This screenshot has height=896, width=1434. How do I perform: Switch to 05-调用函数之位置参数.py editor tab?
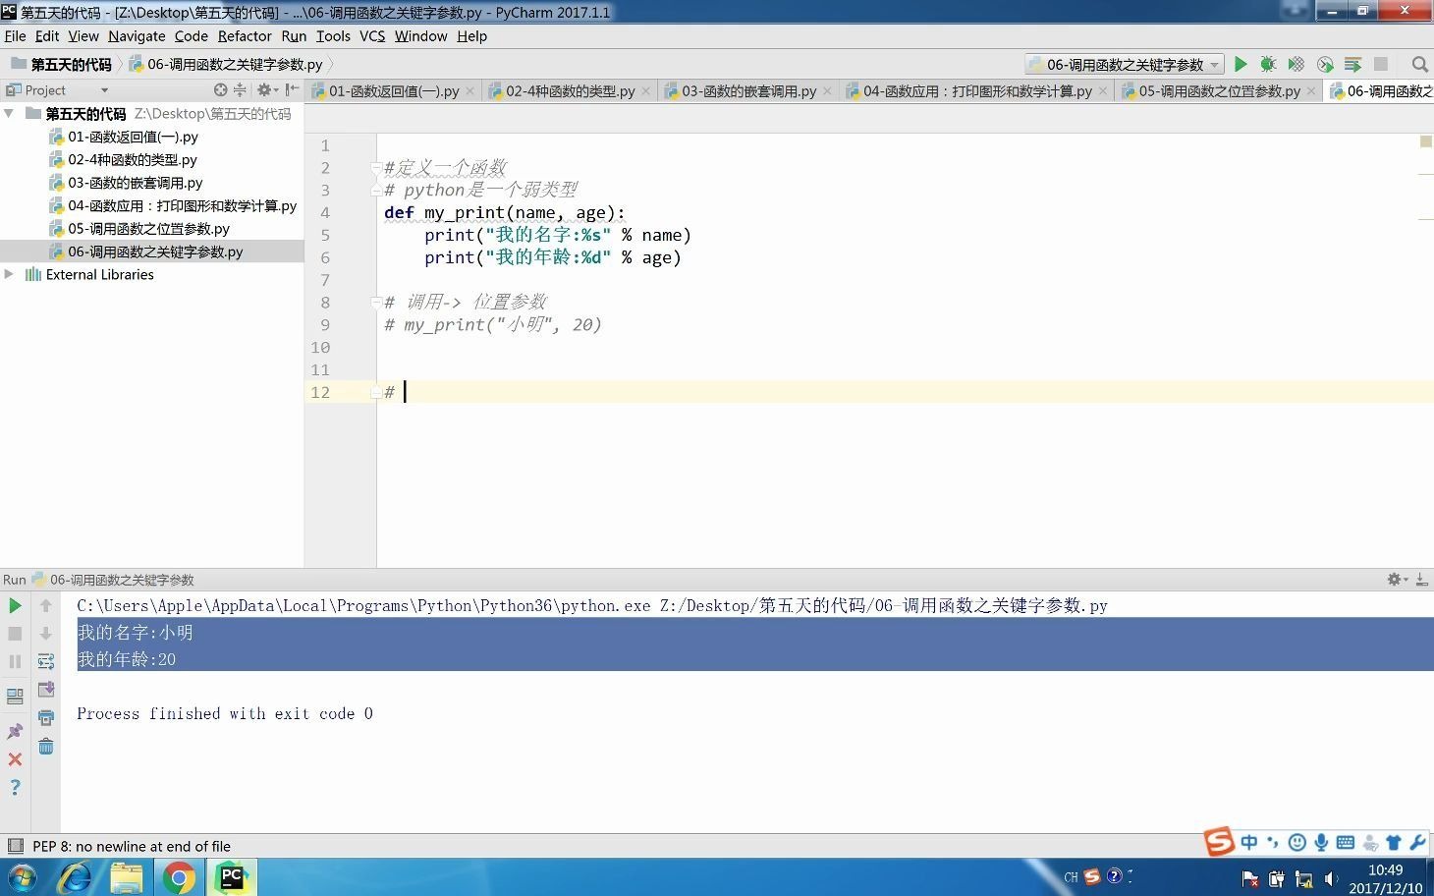tap(1219, 90)
